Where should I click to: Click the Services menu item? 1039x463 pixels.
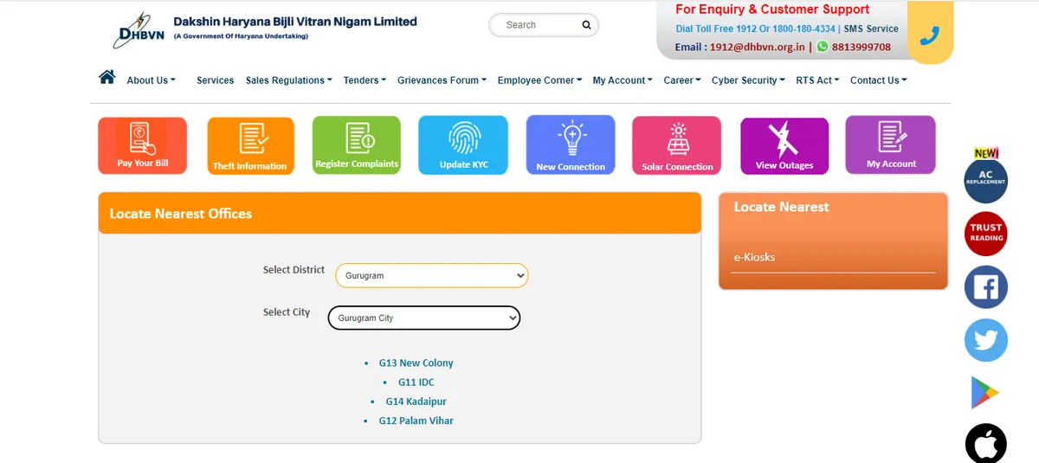215,80
